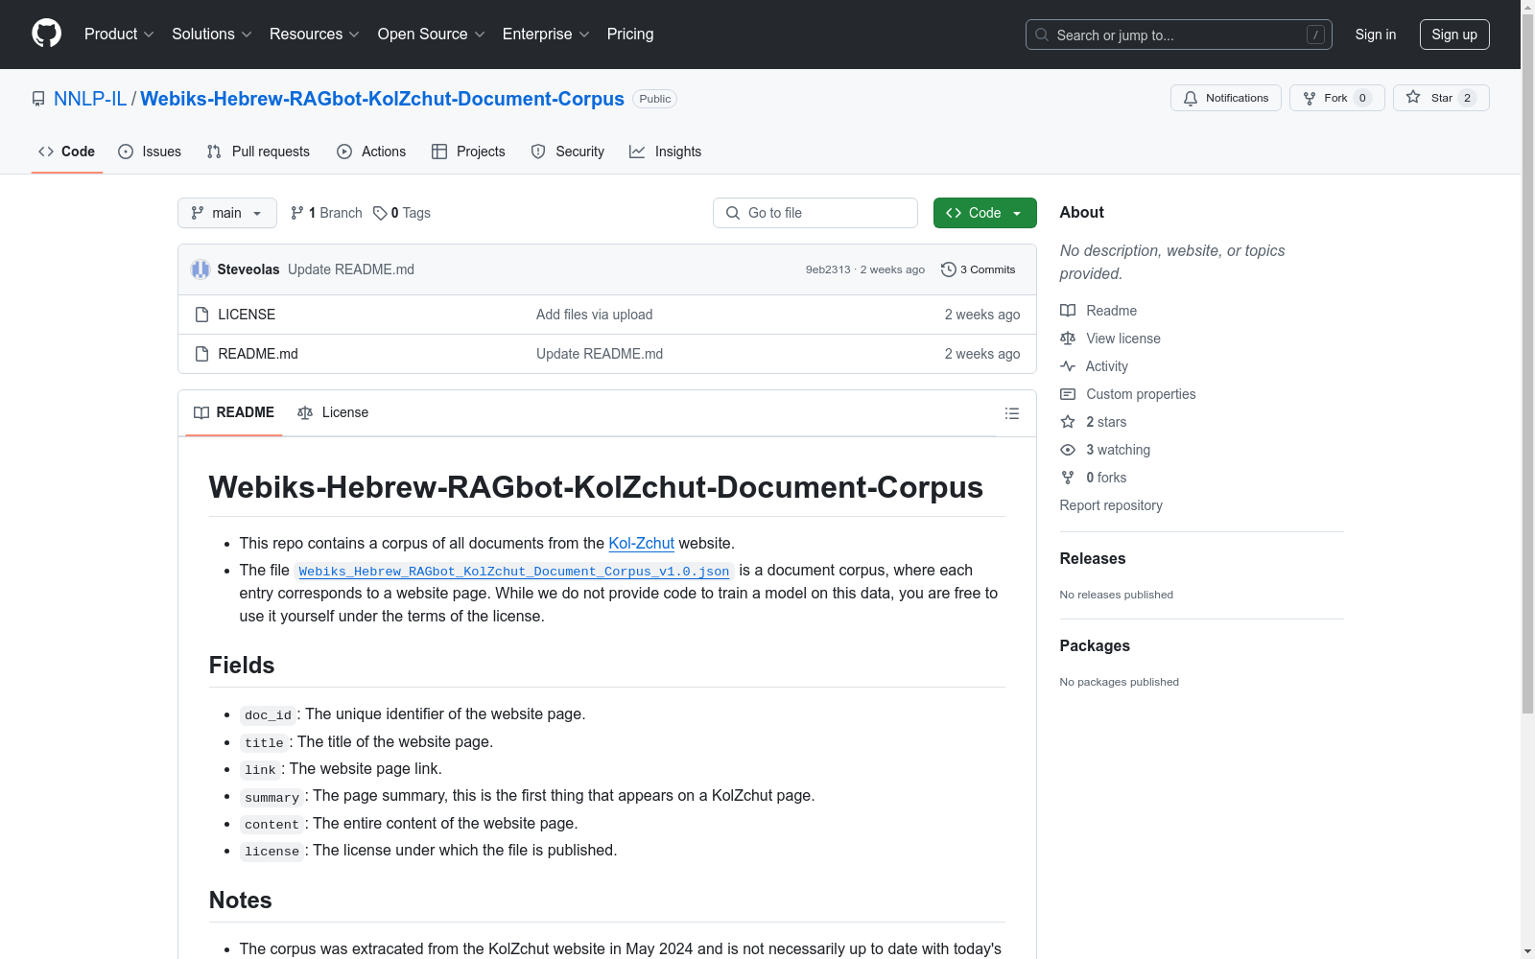Open the Pricing page

pyautogui.click(x=630, y=35)
